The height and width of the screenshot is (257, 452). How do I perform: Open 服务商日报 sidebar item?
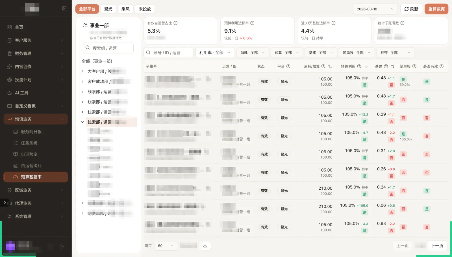(x=36, y=132)
